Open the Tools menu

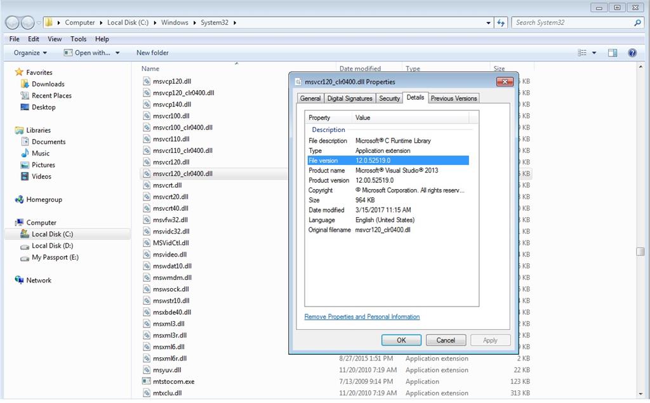click(x=78, y=39)
